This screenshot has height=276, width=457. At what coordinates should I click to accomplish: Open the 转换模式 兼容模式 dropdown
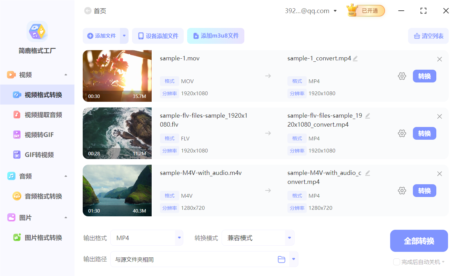(x=290, y=238)
